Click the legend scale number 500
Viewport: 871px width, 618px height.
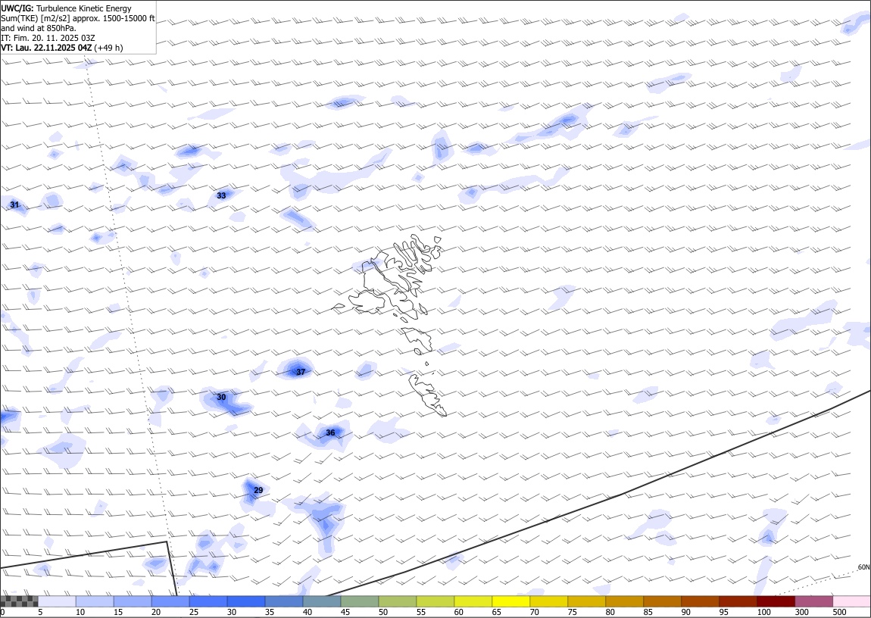pyautogui.click(x=839, y=612)
